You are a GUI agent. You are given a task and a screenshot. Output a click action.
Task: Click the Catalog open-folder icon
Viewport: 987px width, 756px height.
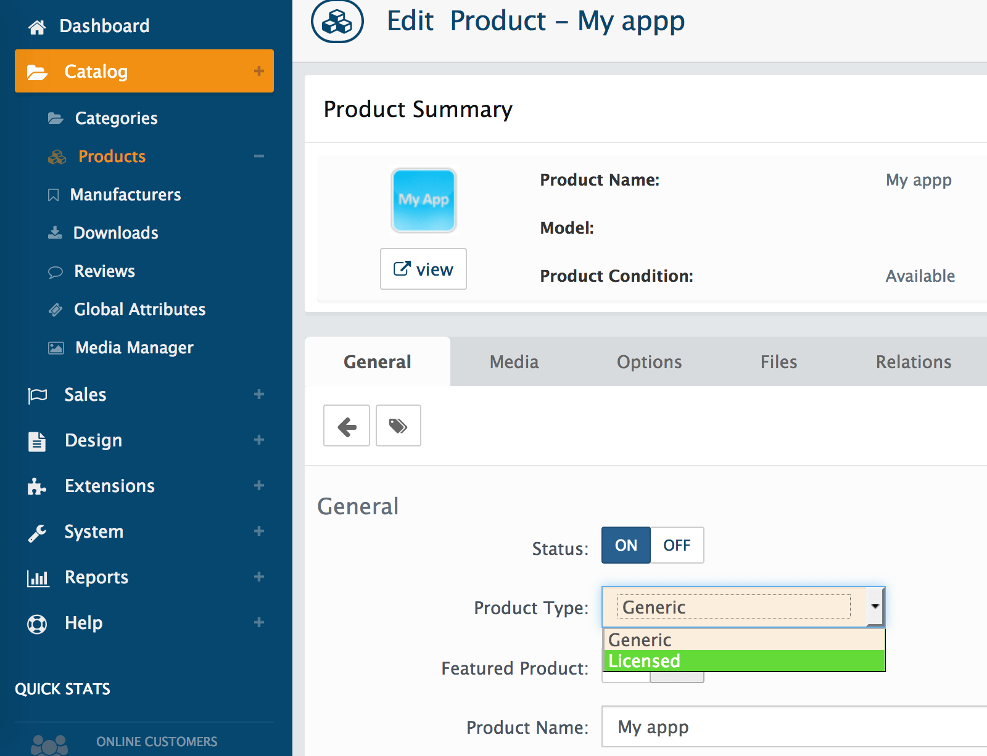[x=37, y=72]
